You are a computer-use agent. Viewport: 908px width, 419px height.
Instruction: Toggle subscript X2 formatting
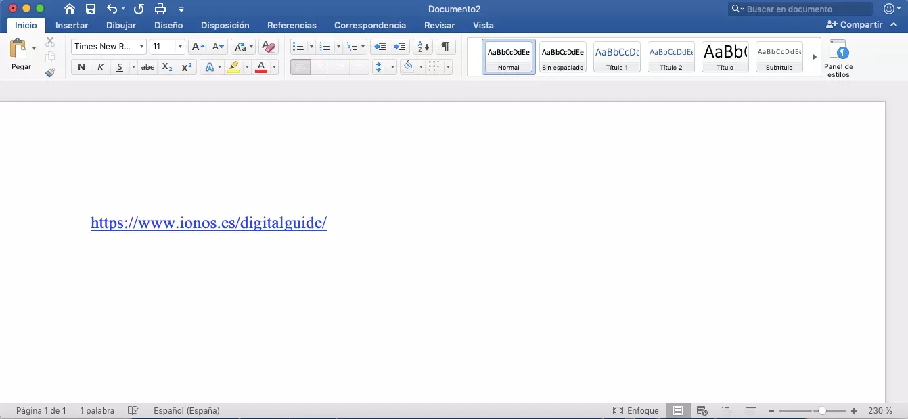tap(167, 67)
